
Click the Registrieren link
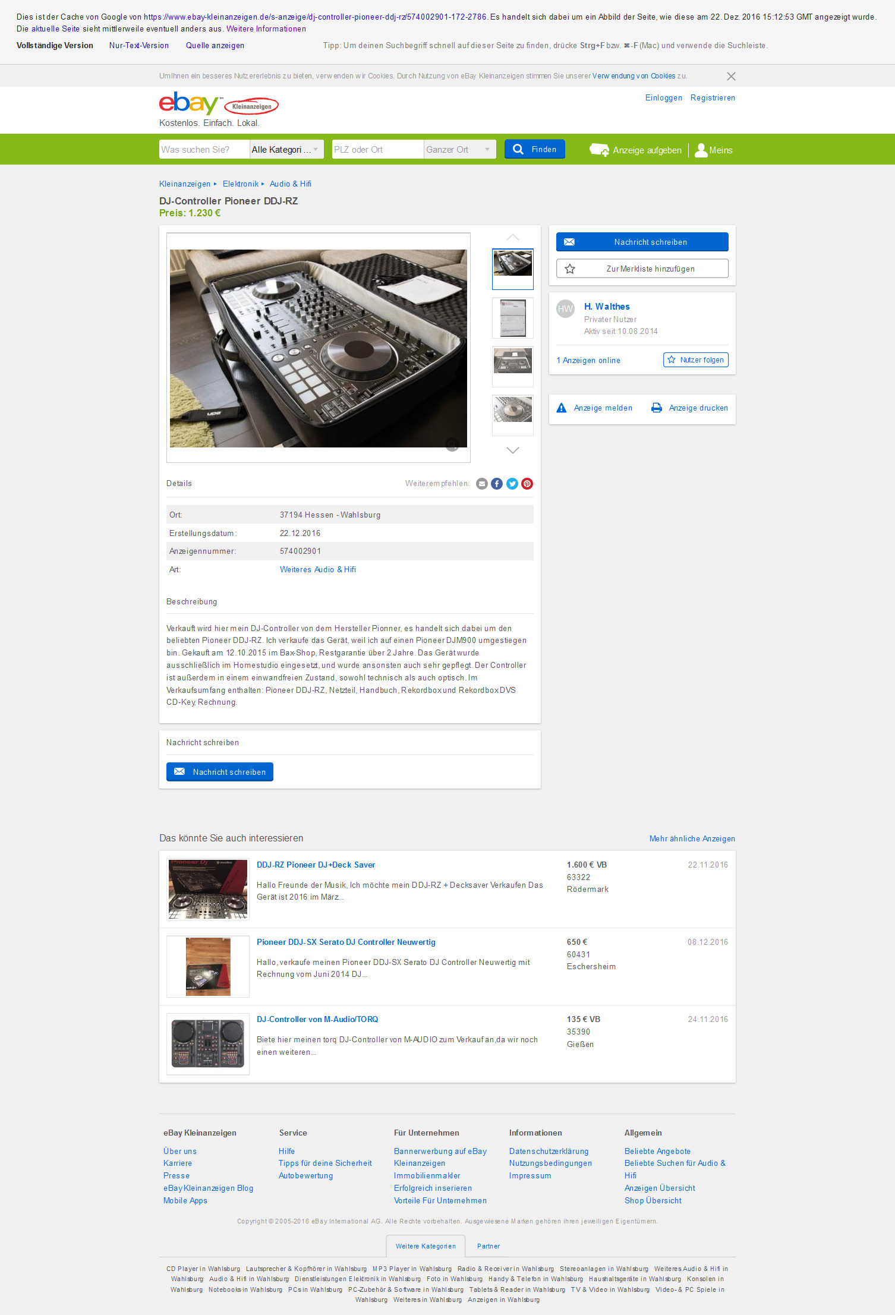713,98
